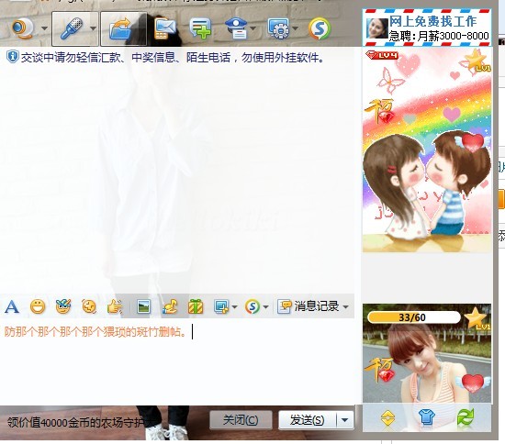This screenshot has height=444, width=505.
Task: Expand microphone options dropdown arrow
Action: pos(93,28)
